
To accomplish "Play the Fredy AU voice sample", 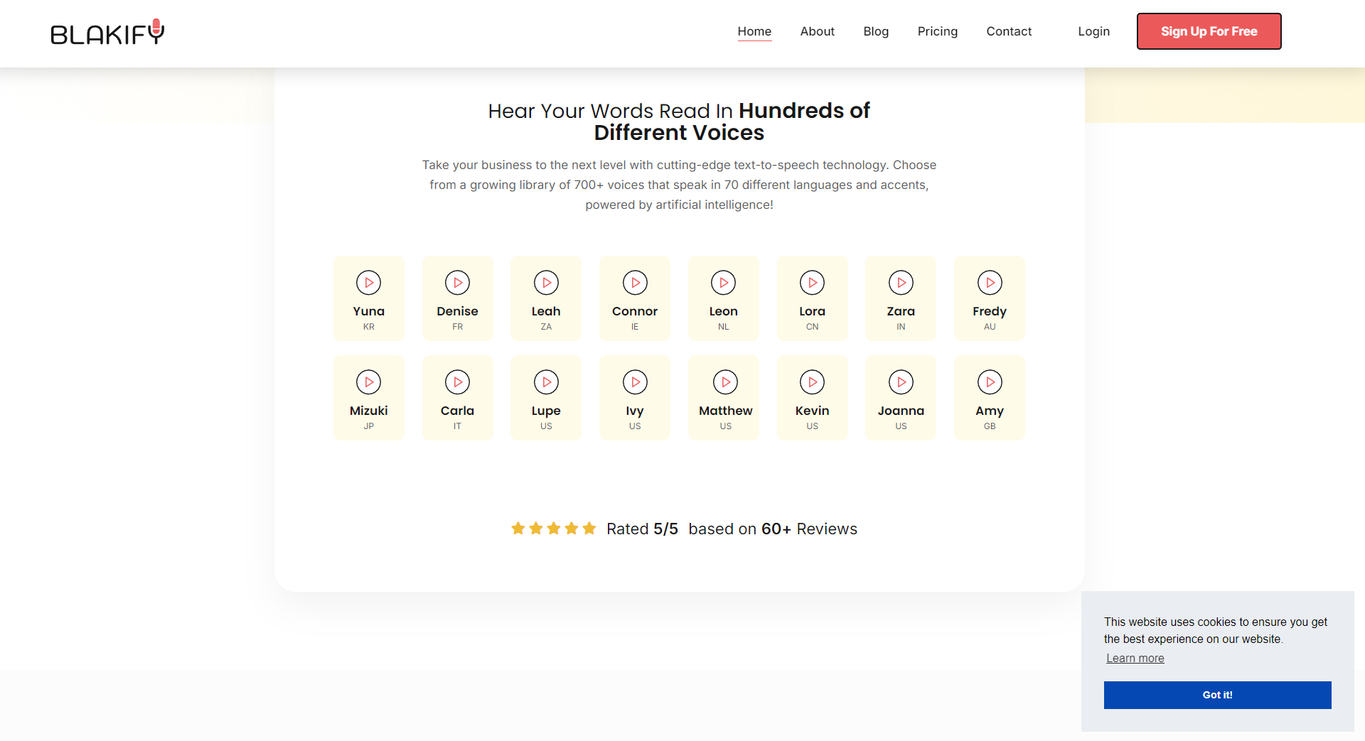I will pyautogui.click(x=990, y=283).
